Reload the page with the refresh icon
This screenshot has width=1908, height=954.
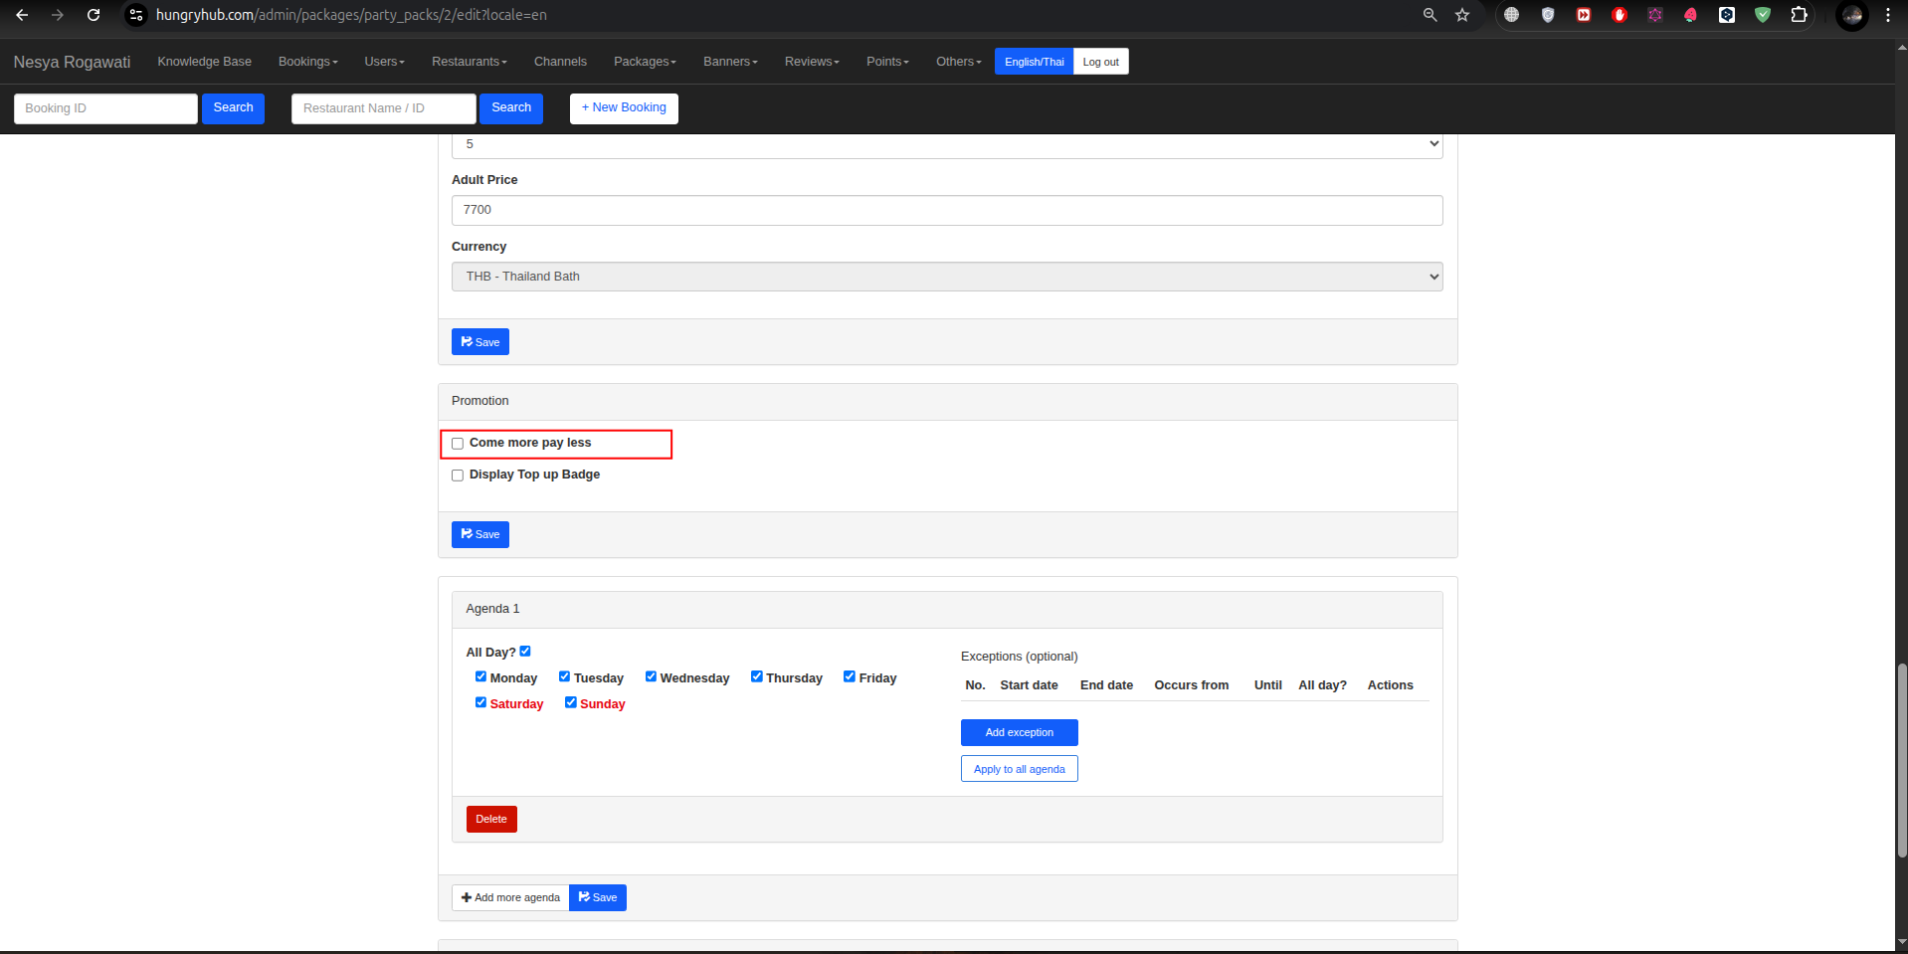click(94, 15)
